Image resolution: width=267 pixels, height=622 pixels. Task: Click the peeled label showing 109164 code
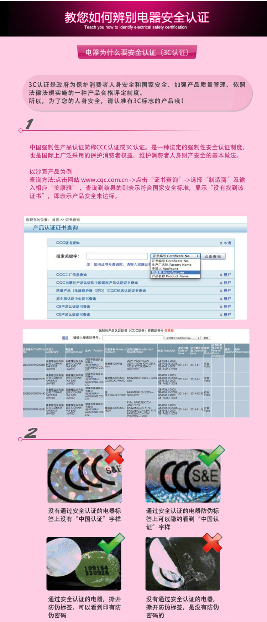click(84, 564)
